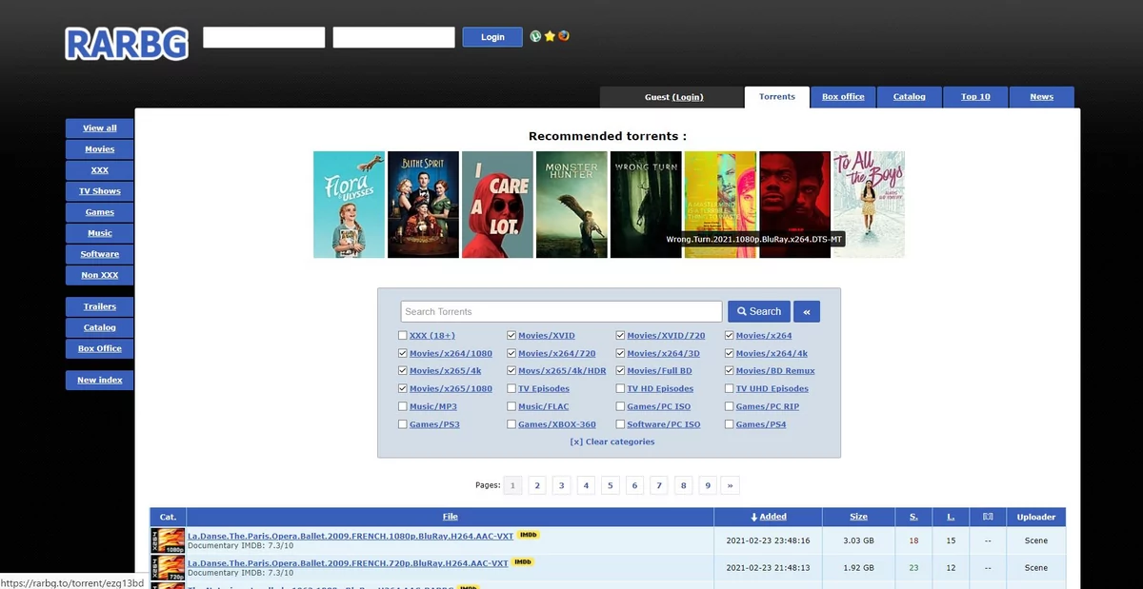This screenshot has height=589, width=1143.
Task: Switch to the Top 10 tab
Action: 975,97
